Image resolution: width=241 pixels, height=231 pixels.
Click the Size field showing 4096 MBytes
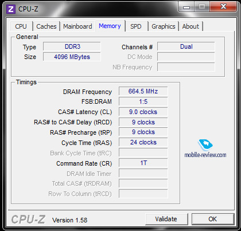point(72,57)
